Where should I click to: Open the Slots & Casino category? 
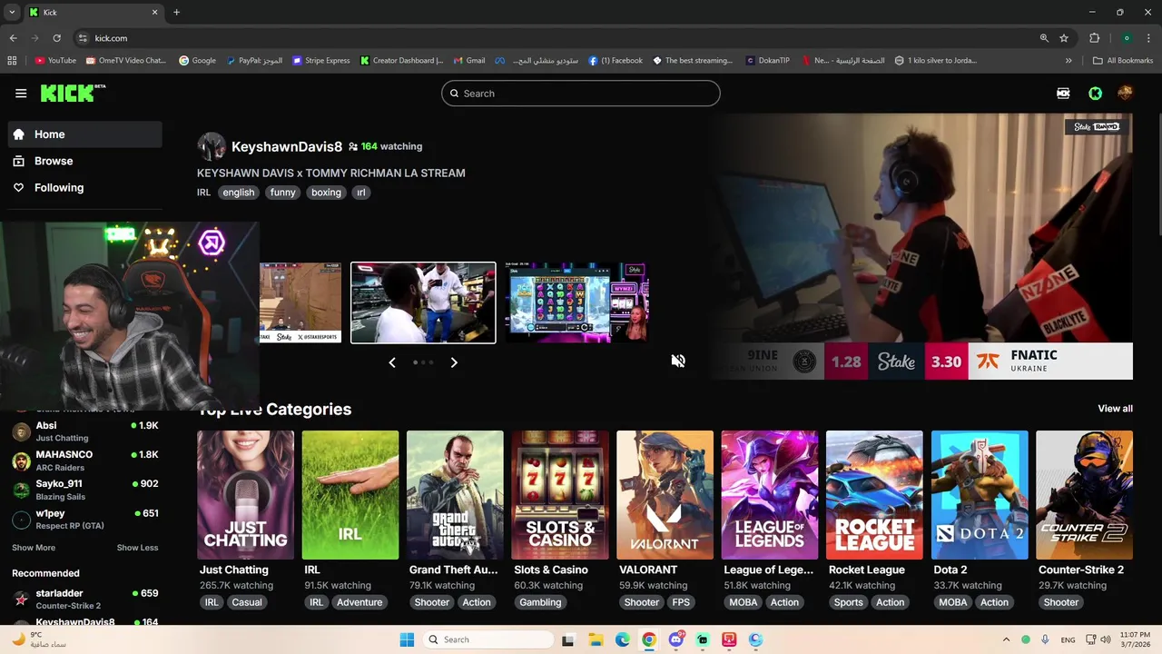click(x=560, y=495)
